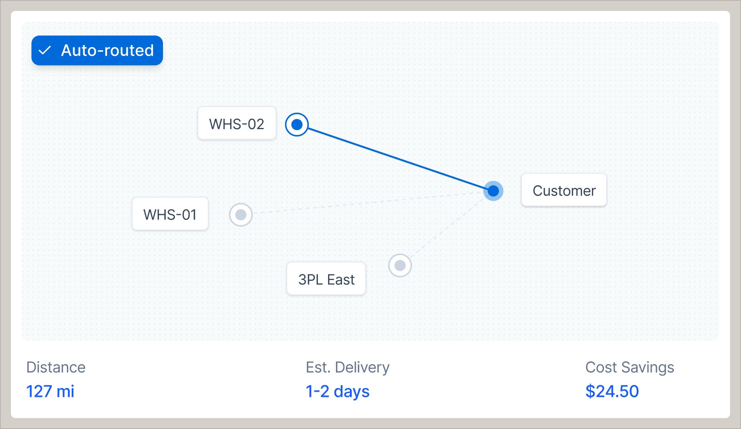Select the Distance stat section
Image resolution: width=741 pixels, height=429 pixels.
point(56,367)
